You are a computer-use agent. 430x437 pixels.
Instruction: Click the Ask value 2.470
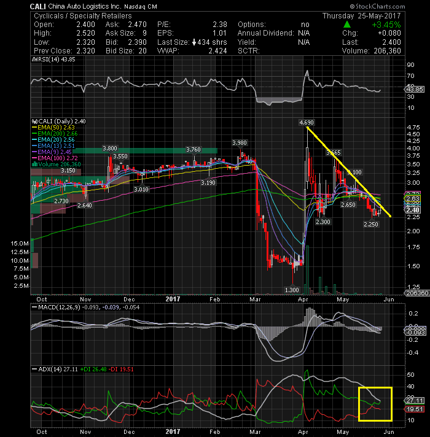(137, 25)
